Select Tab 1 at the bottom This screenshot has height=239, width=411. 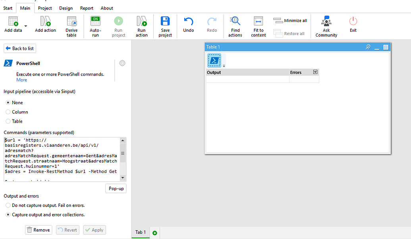point(141,232)
